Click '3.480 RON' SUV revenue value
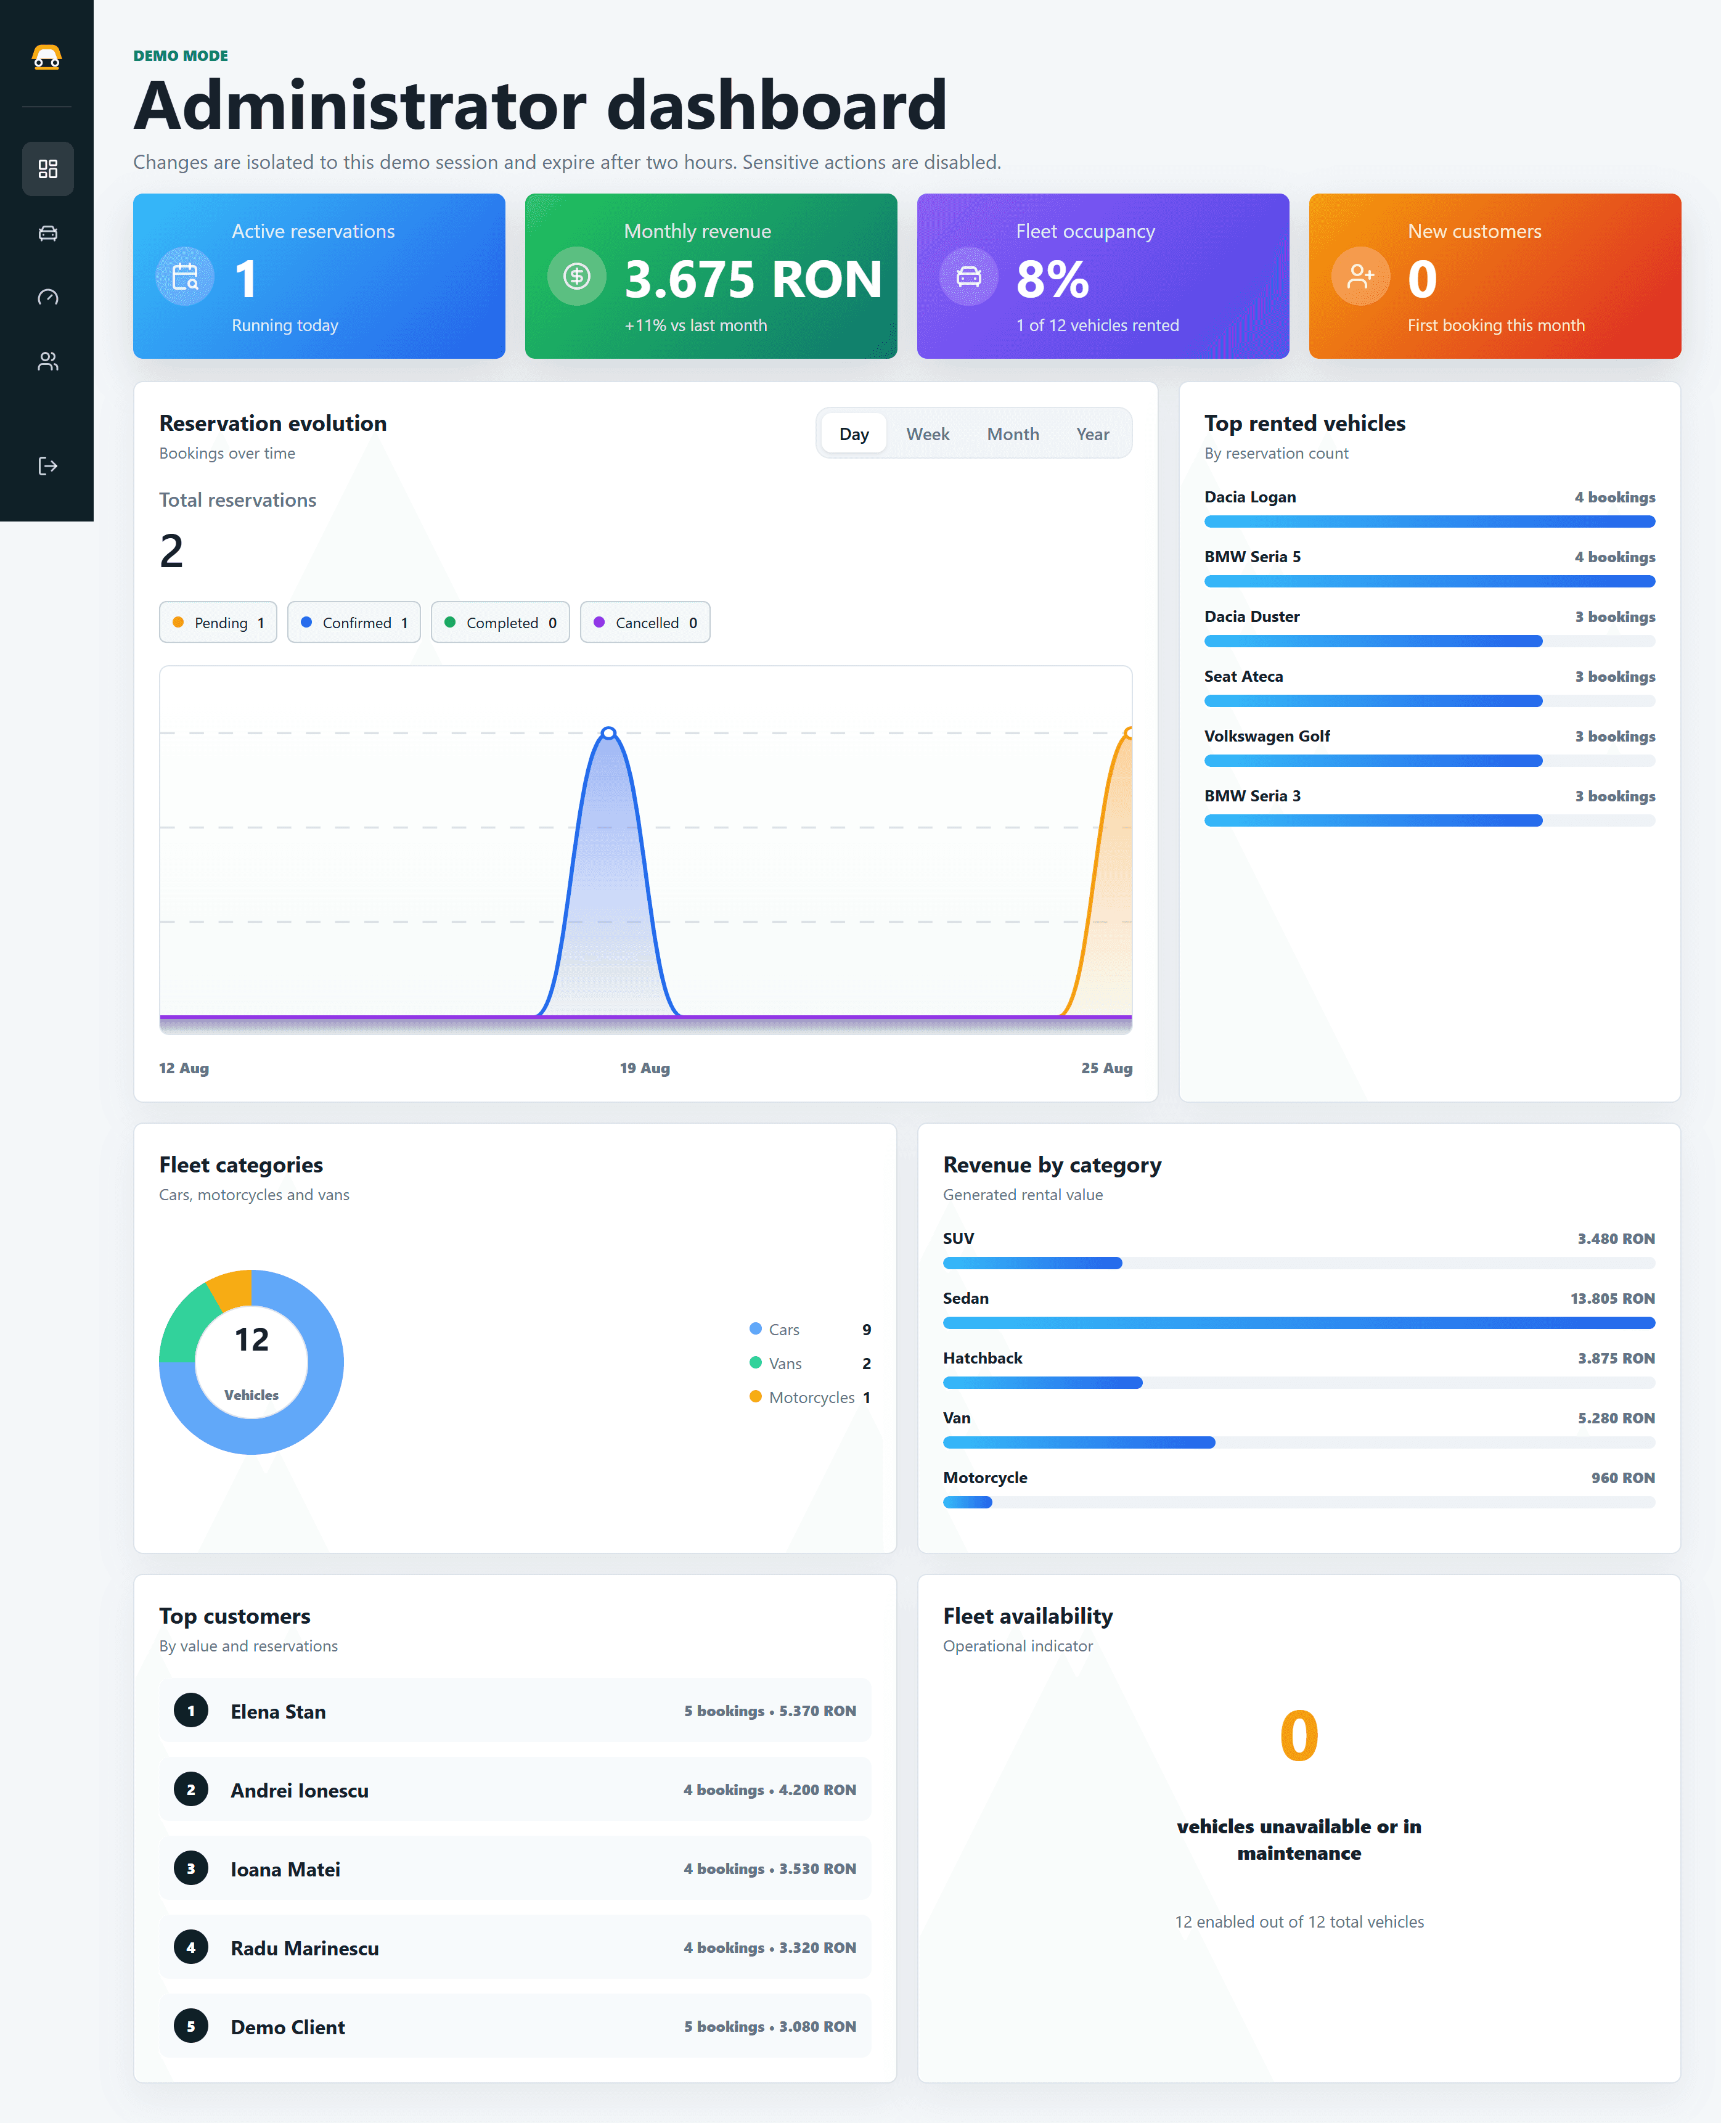Image resolution: width=1721 pixels, height=2123 pixels. tap(1616, 1239)
